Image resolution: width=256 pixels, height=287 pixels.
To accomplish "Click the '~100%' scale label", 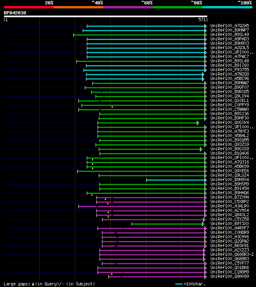I will point(245,3).
